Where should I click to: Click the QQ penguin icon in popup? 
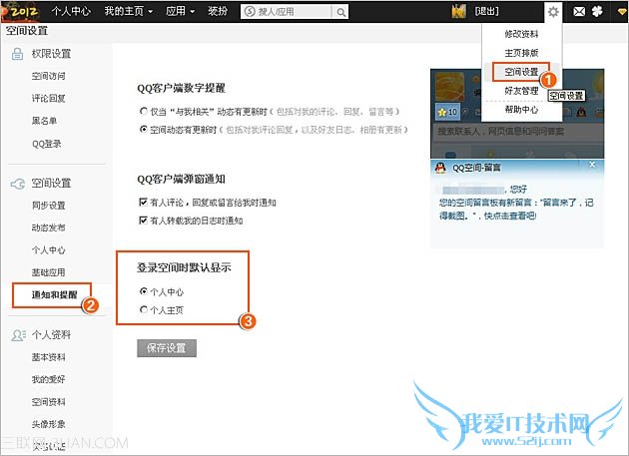[x=440, y=168]
